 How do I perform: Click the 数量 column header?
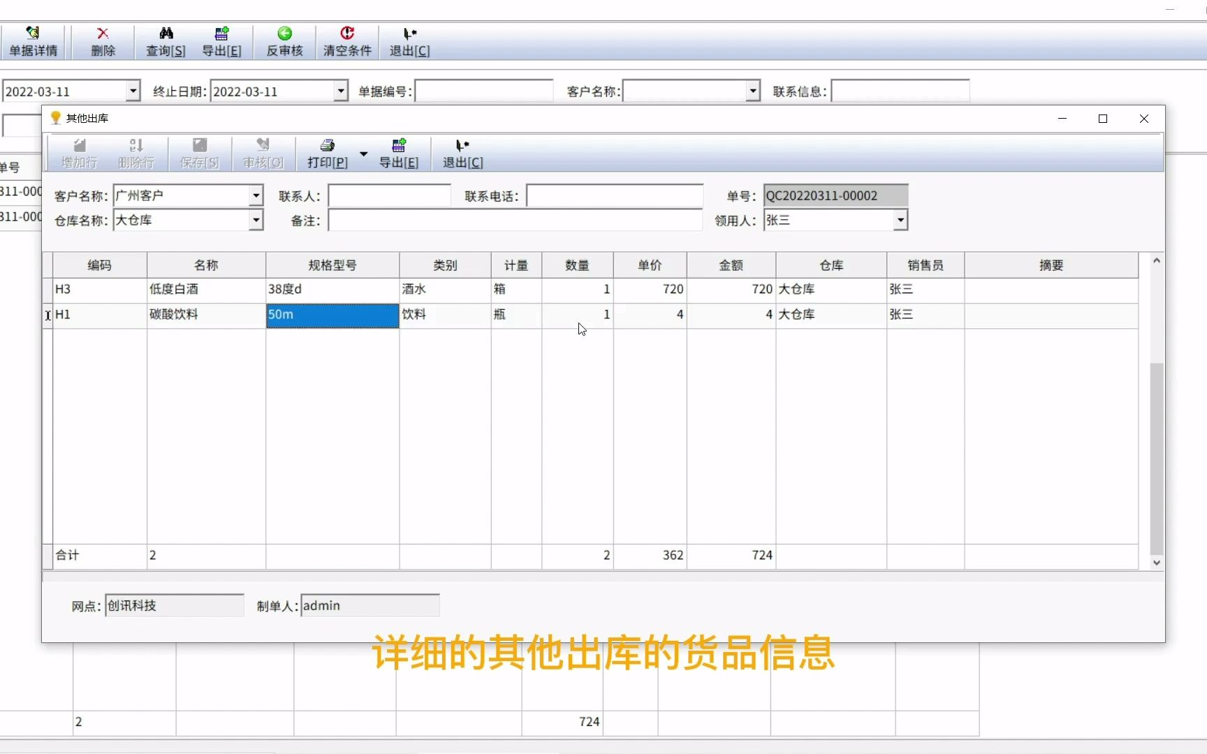click(x=577, y=265)
